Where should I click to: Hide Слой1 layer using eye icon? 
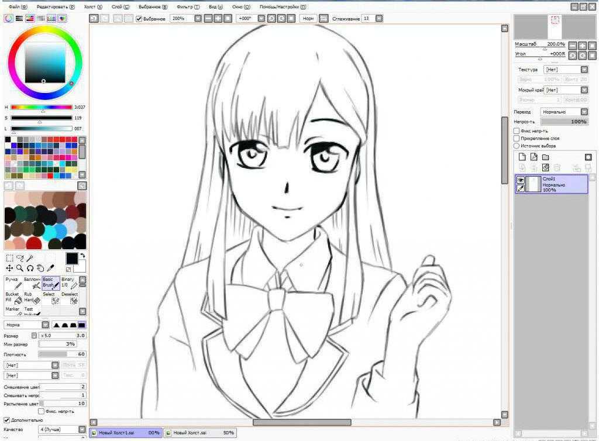click(x=520, y=180)
